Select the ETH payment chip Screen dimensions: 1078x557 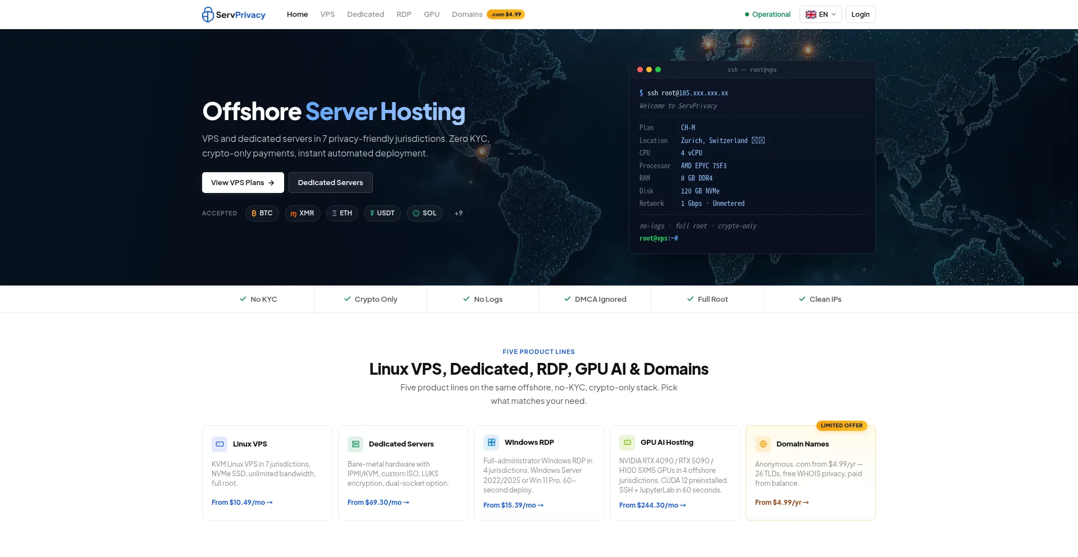342,213
